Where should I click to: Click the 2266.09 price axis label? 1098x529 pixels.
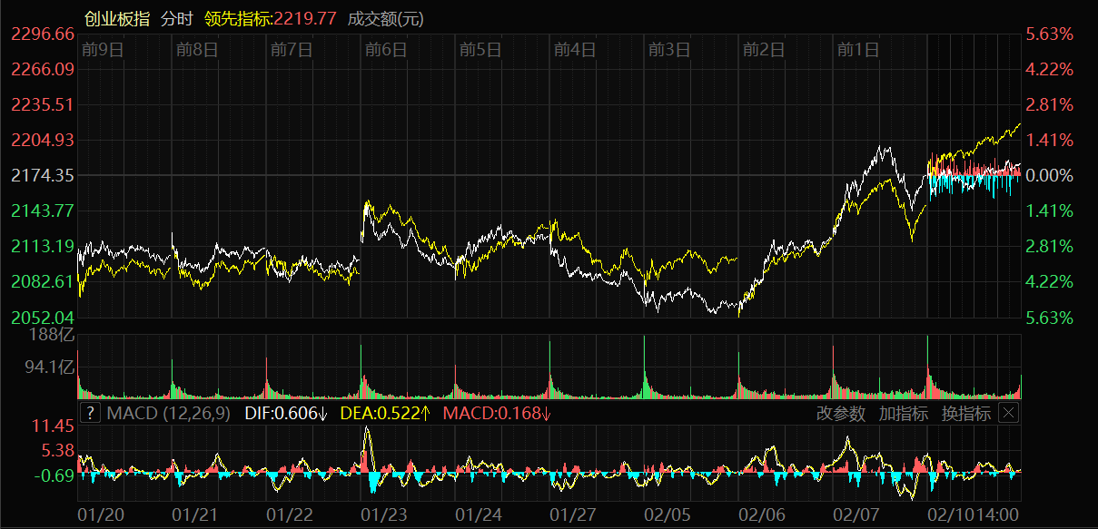[x=42, y=70]
